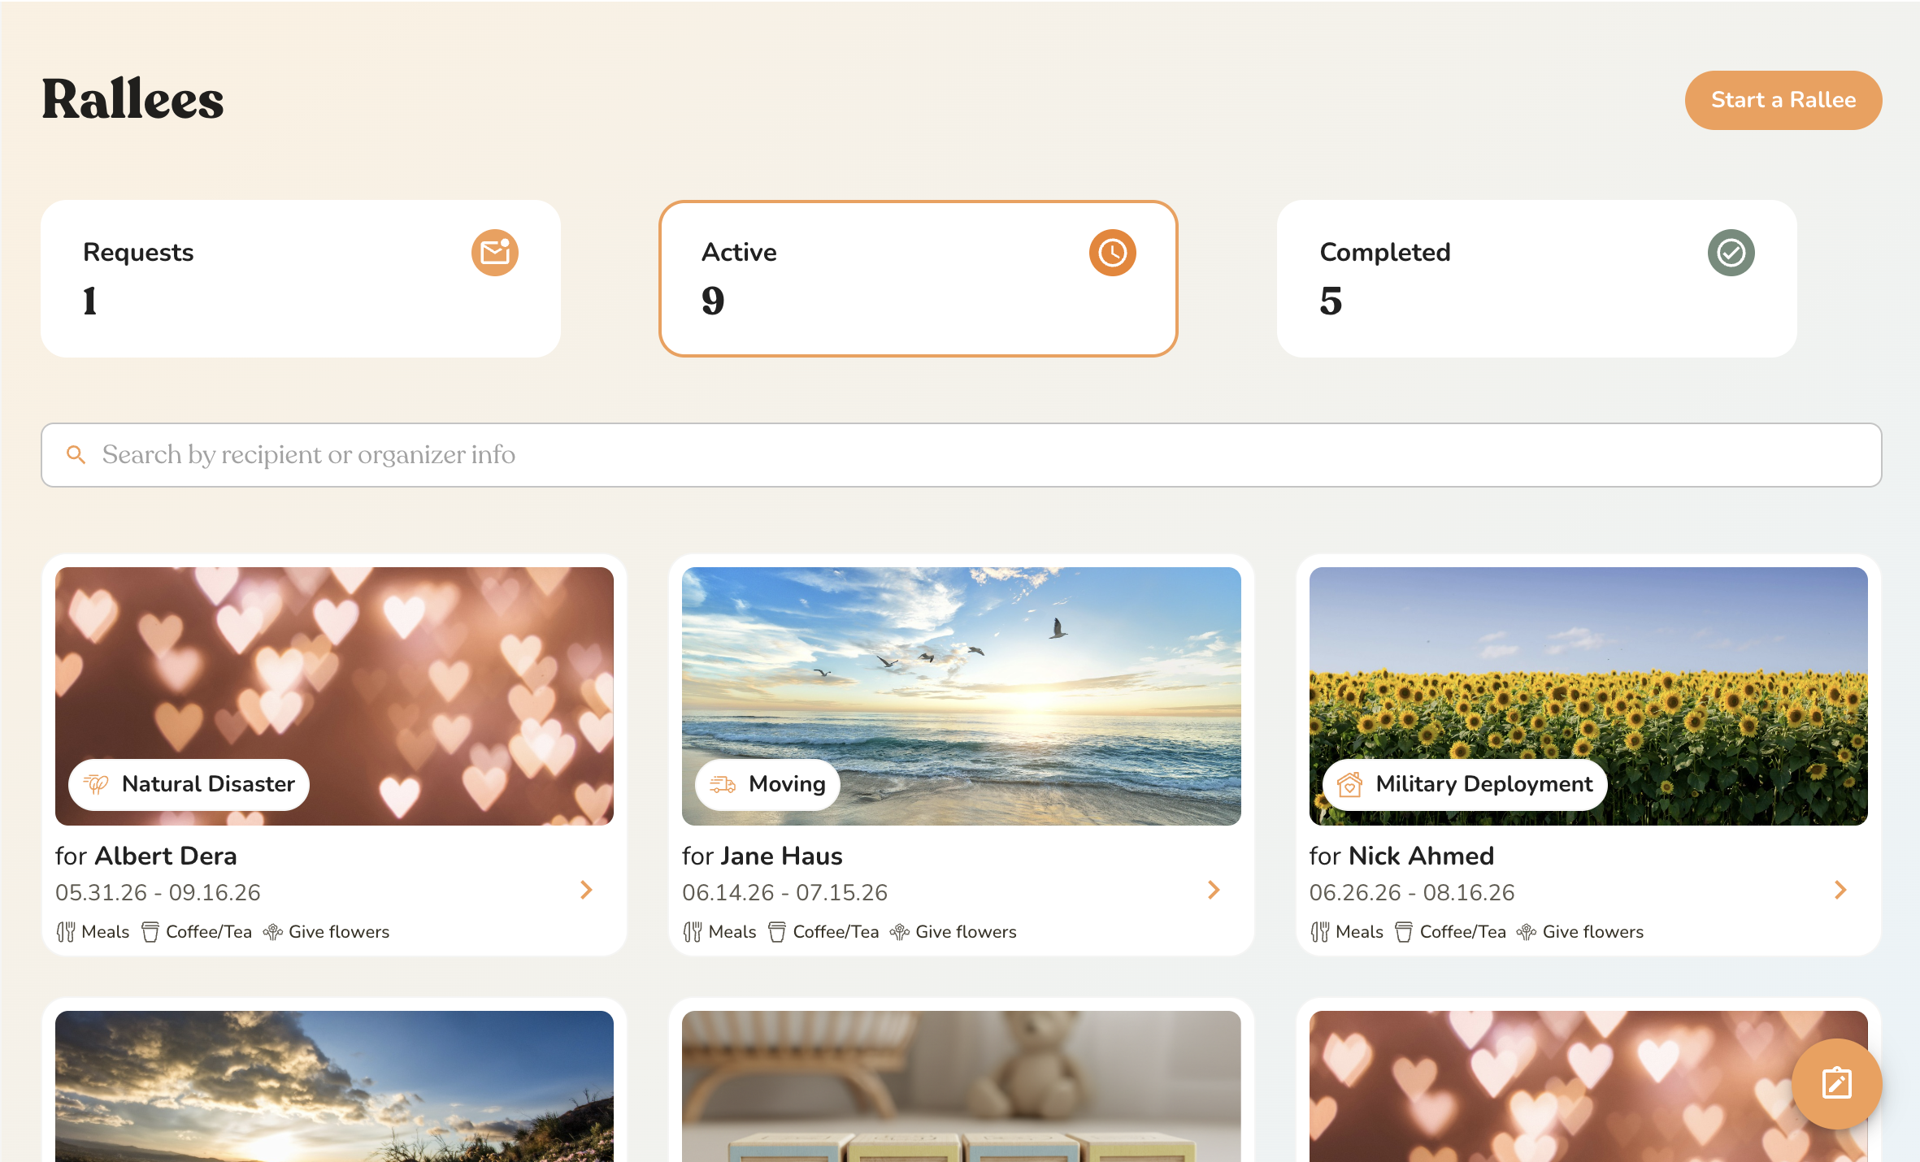
Task: Click the Completed count 5
Action: pos(1331,301)
